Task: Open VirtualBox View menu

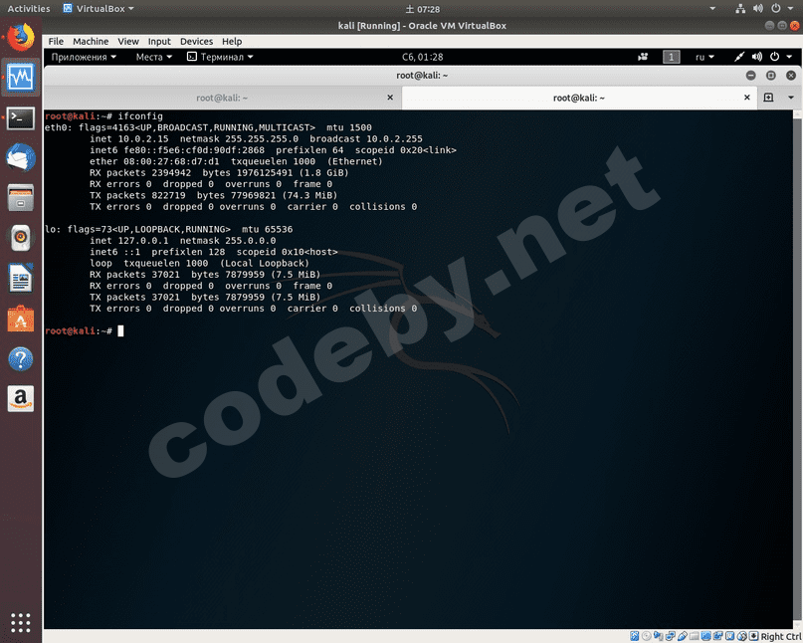Action: [x=128, y=42]
